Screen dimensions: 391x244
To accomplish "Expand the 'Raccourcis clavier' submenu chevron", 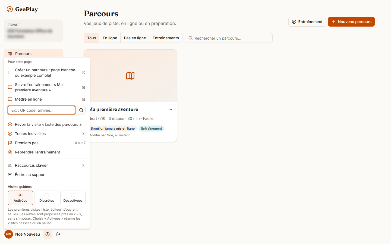I will tap(83, 165).
